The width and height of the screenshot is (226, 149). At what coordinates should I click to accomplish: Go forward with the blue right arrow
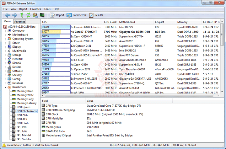[x=14, y=15]
